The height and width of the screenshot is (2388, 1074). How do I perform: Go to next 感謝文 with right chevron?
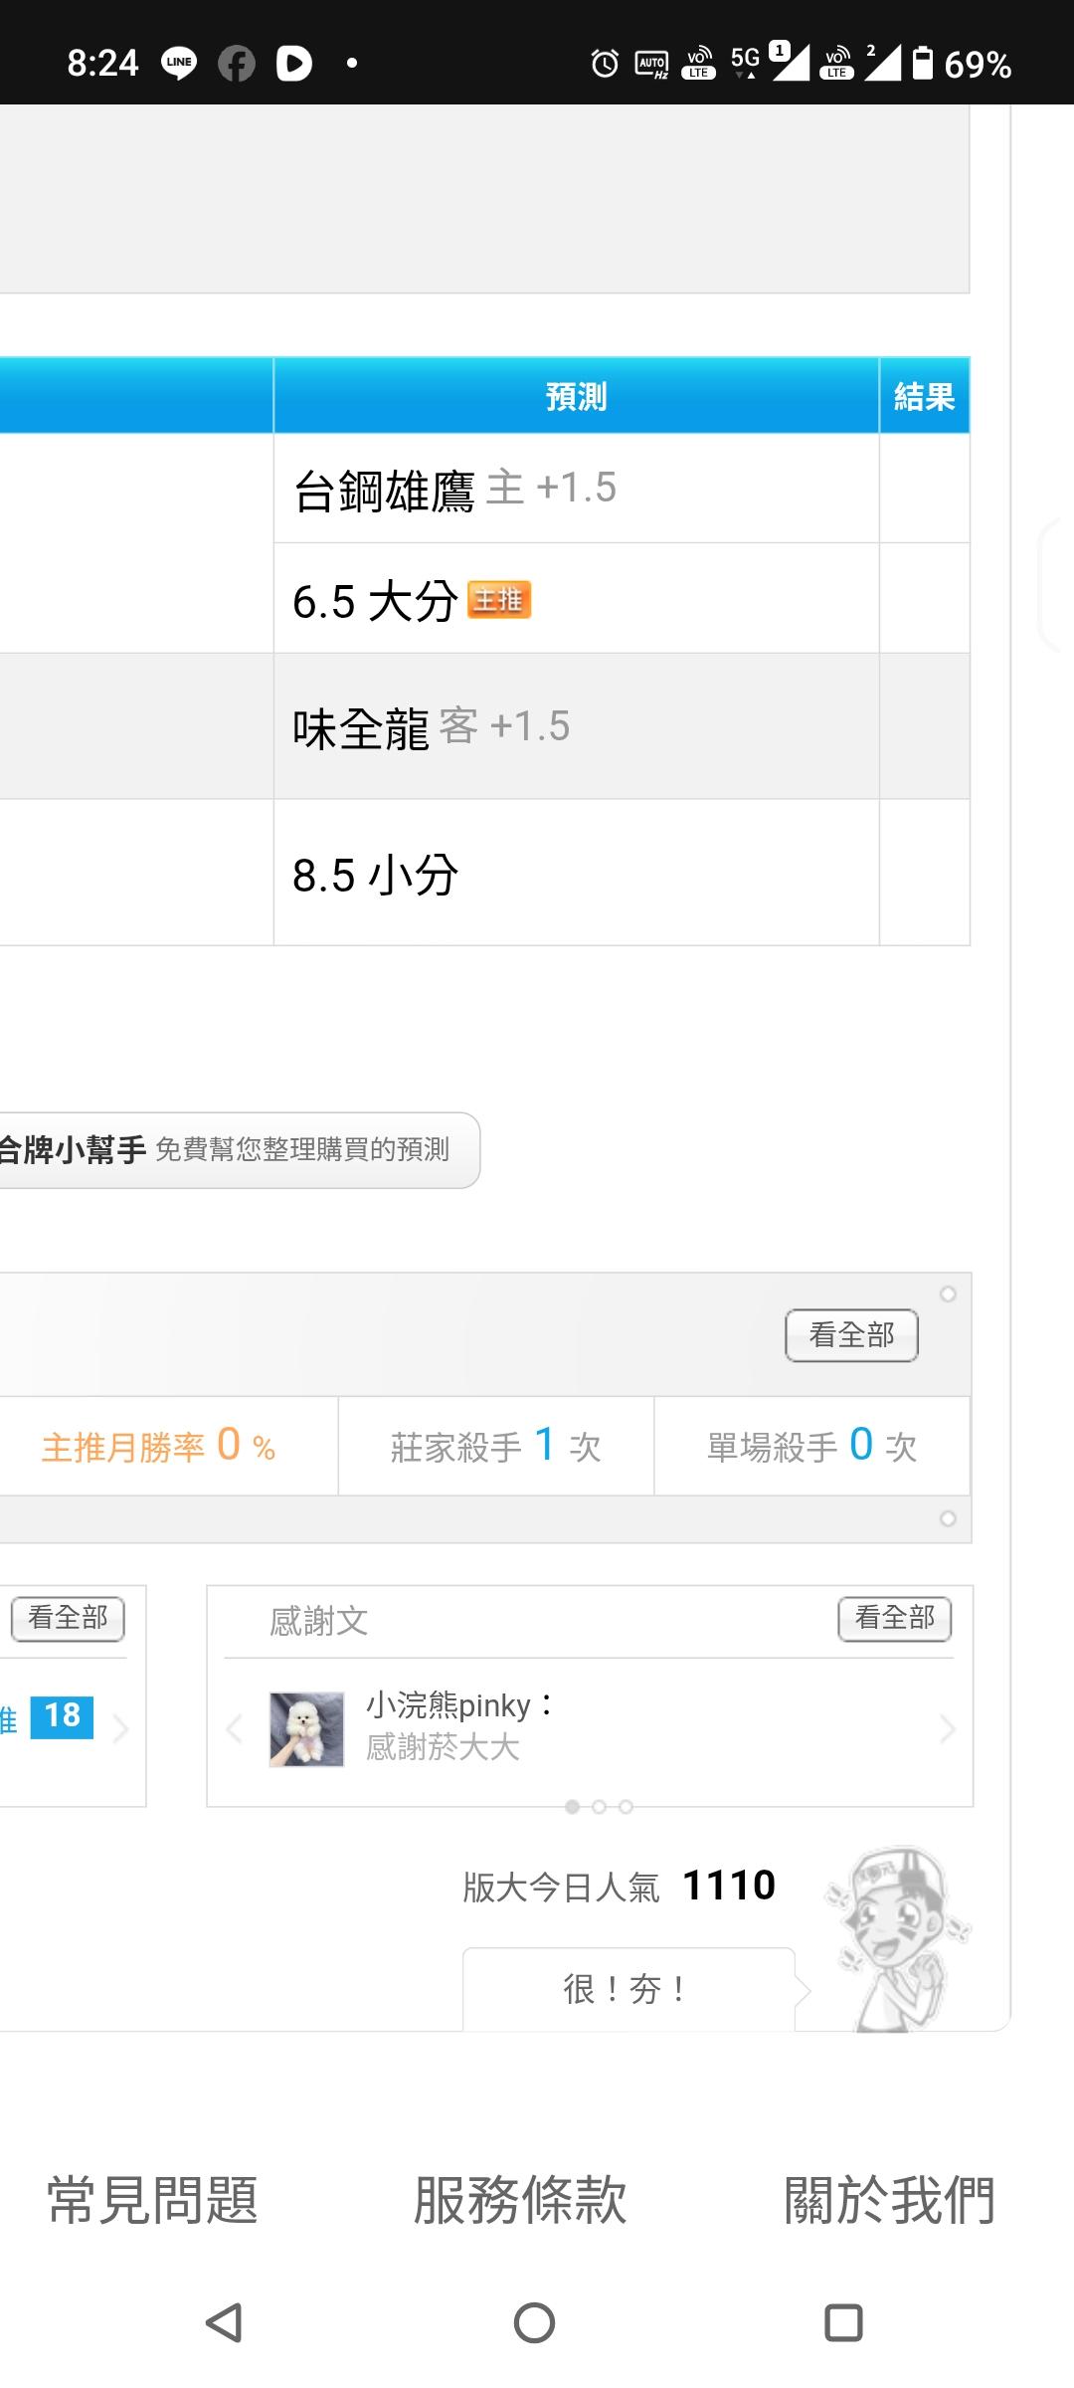(947, 1730)
